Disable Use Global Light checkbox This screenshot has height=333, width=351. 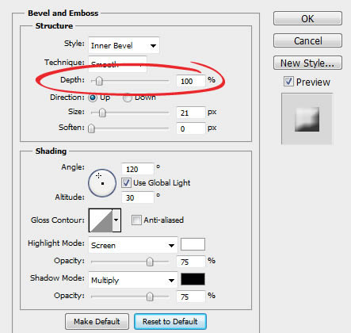click(126, 182)
